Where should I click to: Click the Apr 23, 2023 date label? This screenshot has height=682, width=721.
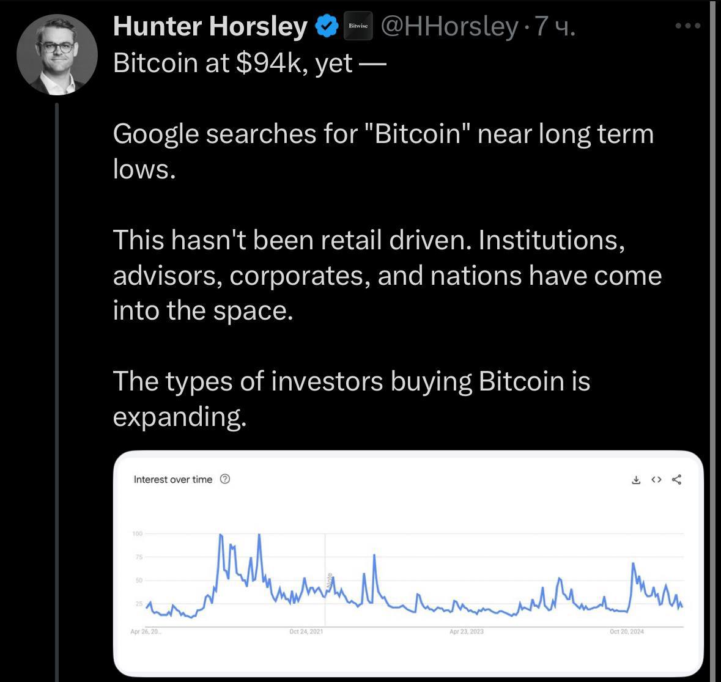pos(467,632)
